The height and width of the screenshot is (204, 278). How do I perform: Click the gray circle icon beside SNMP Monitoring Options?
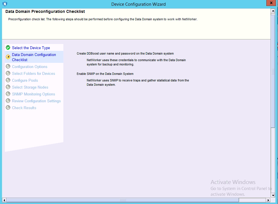(x=8, y=94)
